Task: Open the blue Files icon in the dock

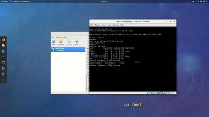Action: coord(3,51)
